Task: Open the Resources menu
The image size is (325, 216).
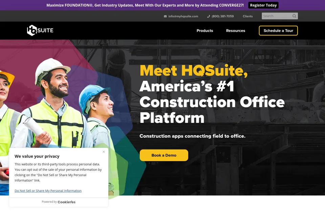Action: (x=236, y=31)
